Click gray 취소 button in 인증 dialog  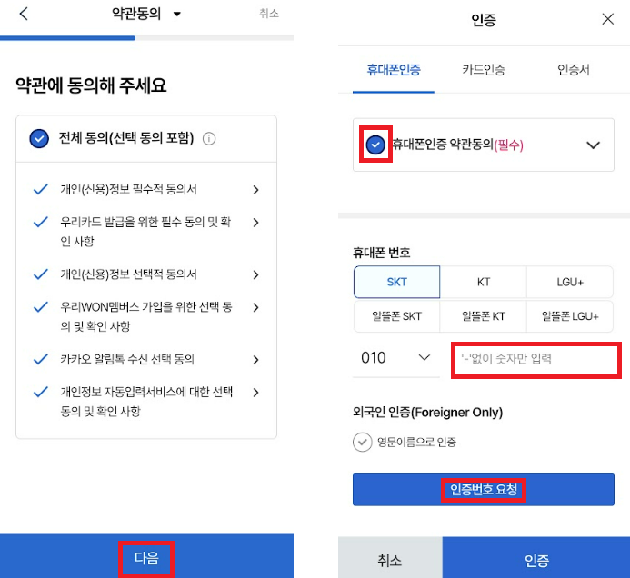point(390,559)
